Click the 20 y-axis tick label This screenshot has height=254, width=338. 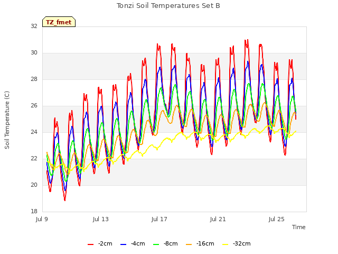click(34, 185)
